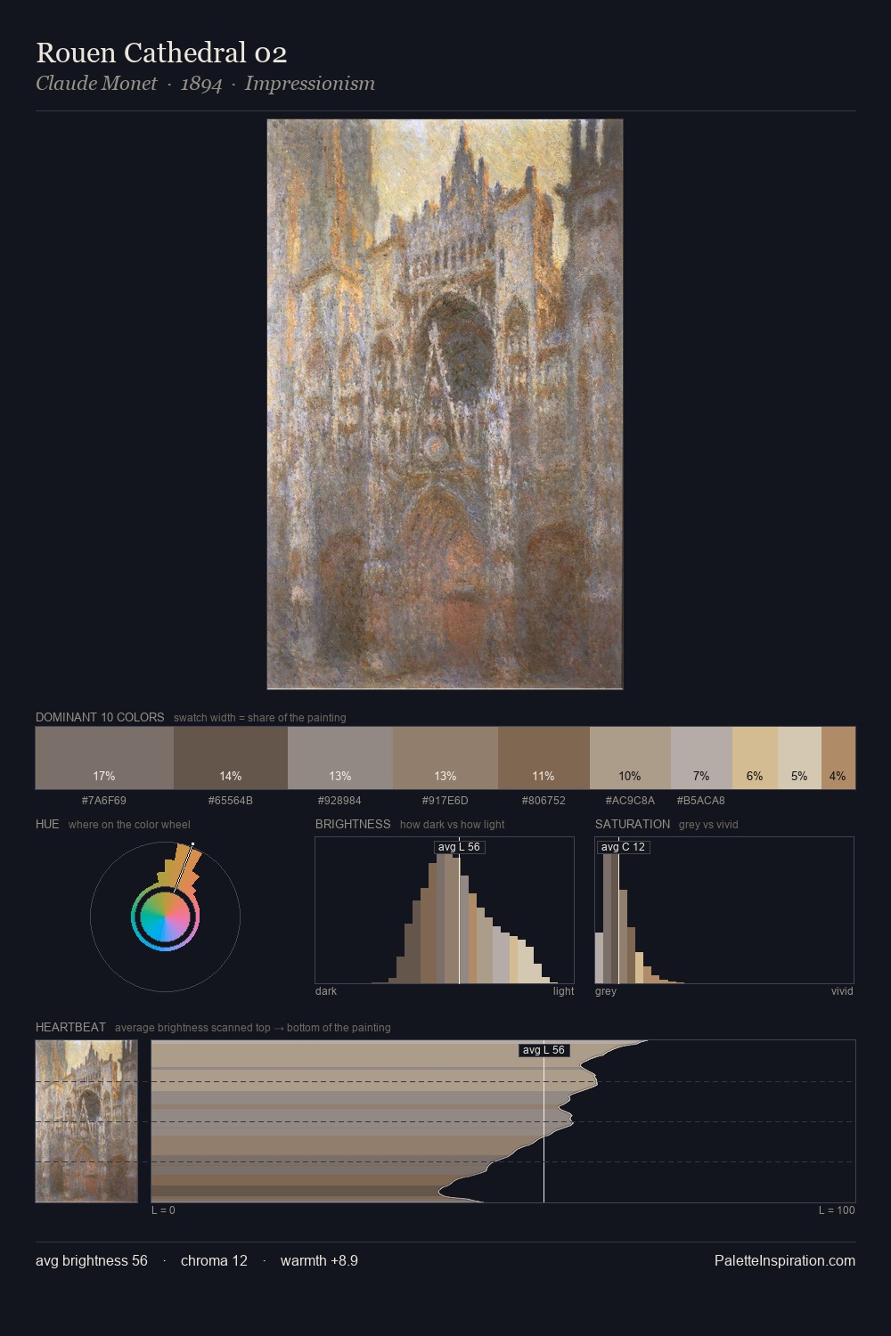Open the PaletteInspiration.com link
Screen dimensions: 891x1336
(785, 1260)
